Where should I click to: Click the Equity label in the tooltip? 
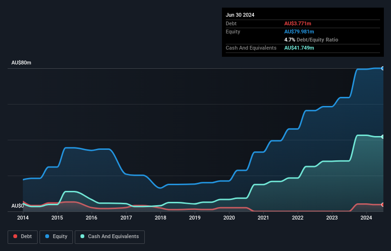233,31
